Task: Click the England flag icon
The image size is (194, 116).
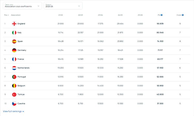Action: pyautogui.click(x=14, y=24)
